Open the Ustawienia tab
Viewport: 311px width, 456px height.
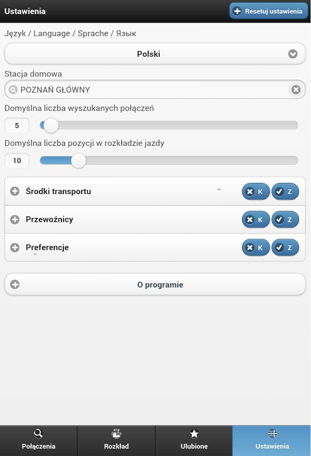point(272,441)
